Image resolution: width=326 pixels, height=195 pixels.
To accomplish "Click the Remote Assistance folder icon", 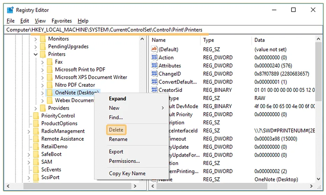I will [36, 139].
